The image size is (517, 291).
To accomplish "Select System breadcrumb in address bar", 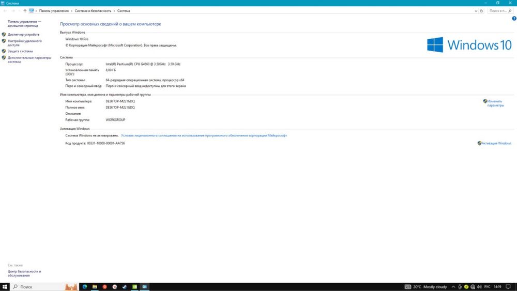I will pyautogui.click(x=124, y=11).
